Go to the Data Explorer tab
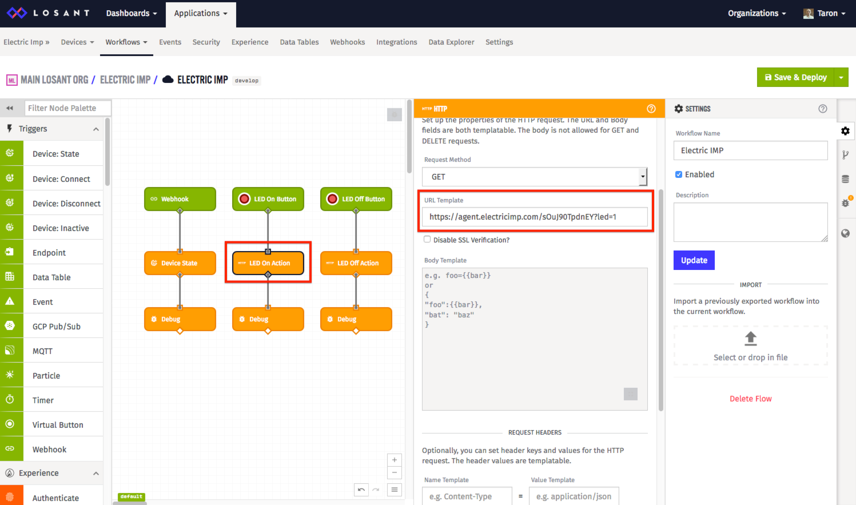This screenshot has width=856, height=505. point(452,42)
